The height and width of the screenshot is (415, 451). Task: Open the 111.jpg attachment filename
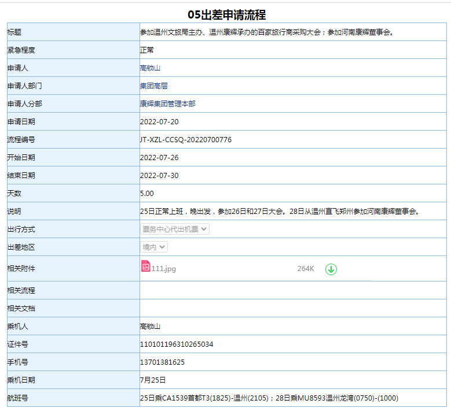(163, 269)
